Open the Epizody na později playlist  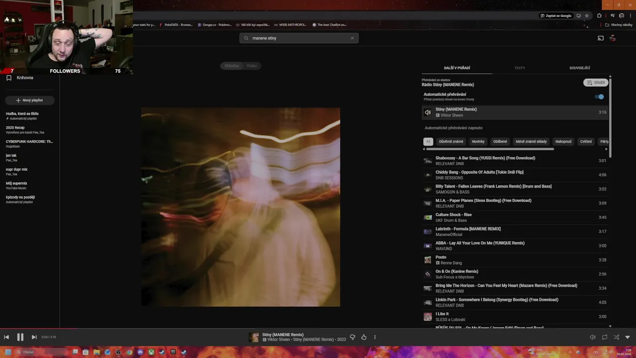29,199
